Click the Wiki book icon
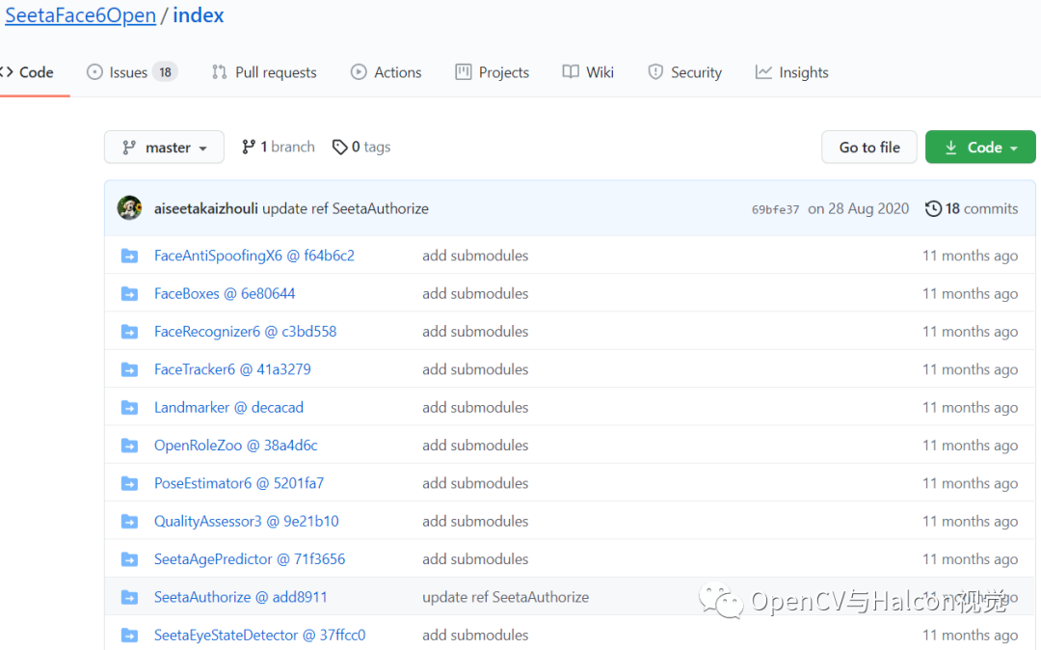The height and width of the screenshot is (650, 1041). click(x=571, y=71)
